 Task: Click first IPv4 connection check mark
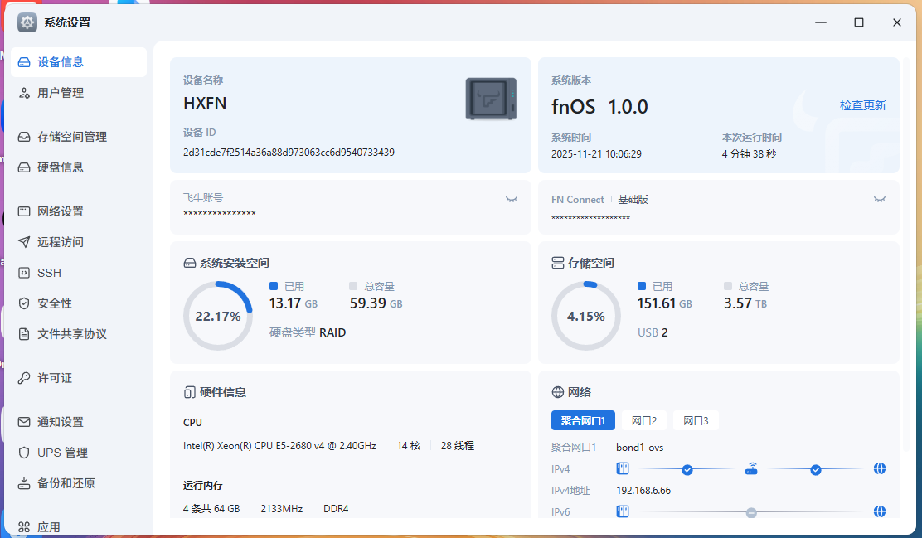(687, 469)
